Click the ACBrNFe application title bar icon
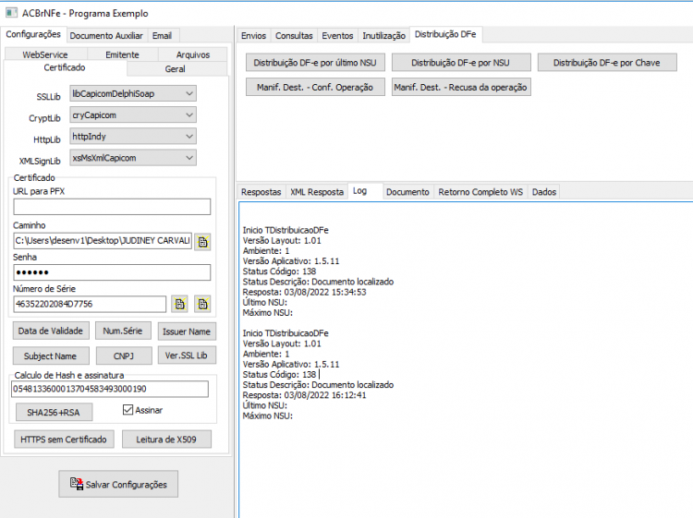The width and height of the screenshot is (693, 518). [11, 12]
